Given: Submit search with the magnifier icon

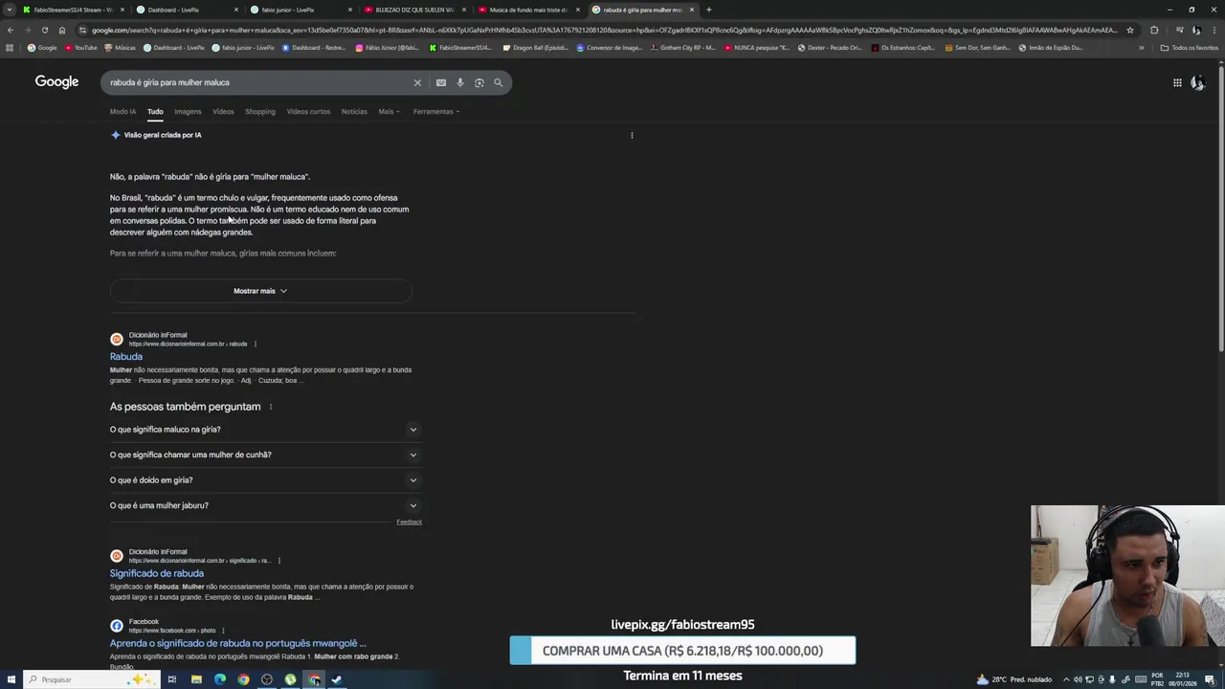Looking at the screenshot, I should tap(498, 82).
